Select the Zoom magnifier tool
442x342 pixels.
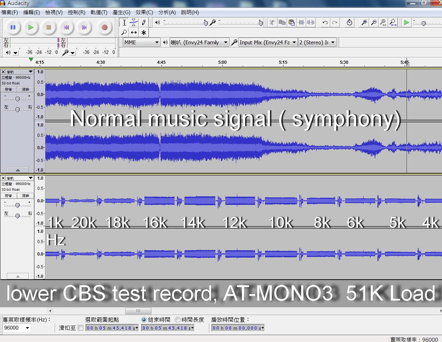124,32
